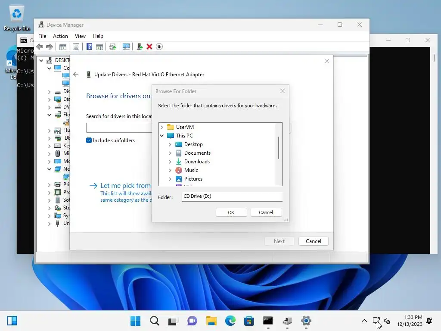The width and height of the screenshot is (441, 331).
Task: Click the blue Help question mark icon
Action: 89,47
